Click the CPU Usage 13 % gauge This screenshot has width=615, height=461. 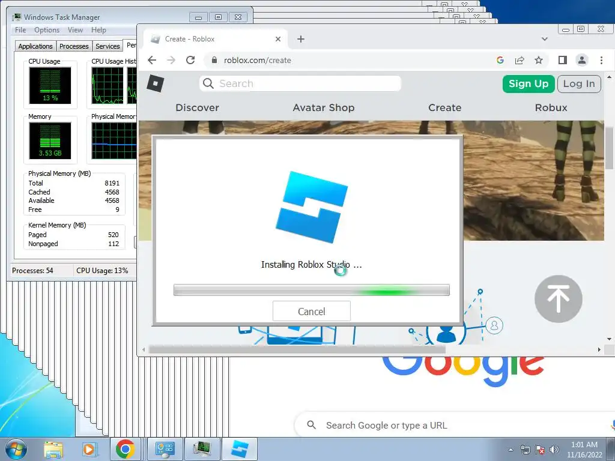50,85
